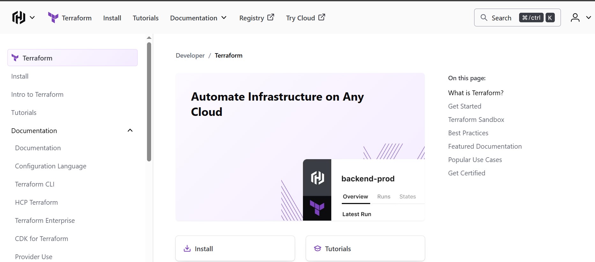Open Intro to Terraform sidebar link
The height and width of the screenshot is (262, 595).
click(x=37, y=95)
